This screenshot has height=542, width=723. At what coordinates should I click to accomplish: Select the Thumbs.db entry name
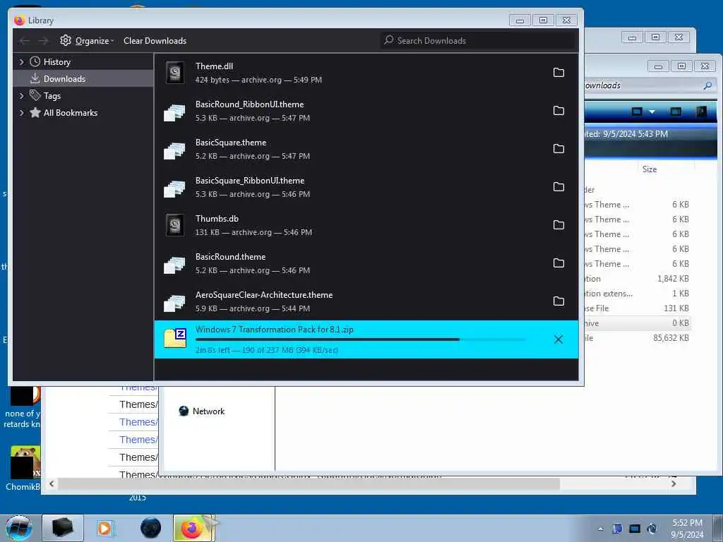point(217,219)
